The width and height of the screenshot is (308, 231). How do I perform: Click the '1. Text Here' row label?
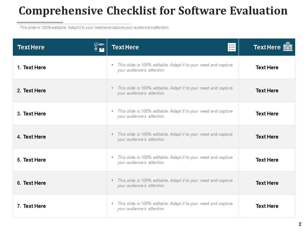coord(31,68)
